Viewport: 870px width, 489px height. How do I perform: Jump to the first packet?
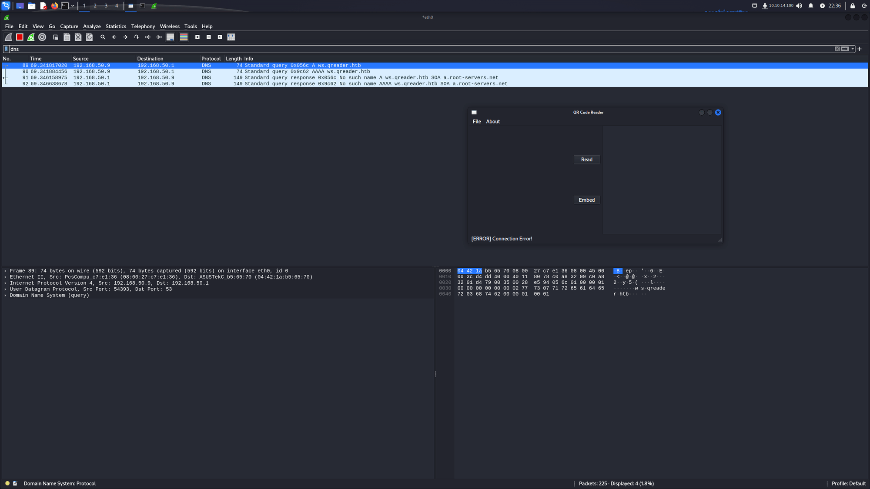tap(148, 37)
